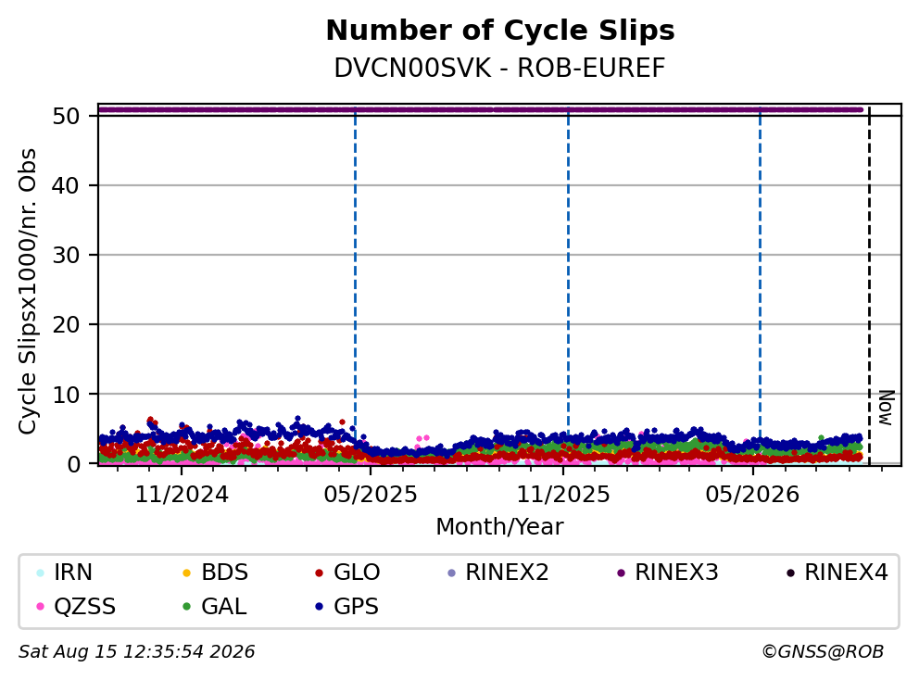Click the two pink QZSS outlier dots mid-2025
Screen dimensions: 919x680
pyautogui.click(x=422, y=438)
